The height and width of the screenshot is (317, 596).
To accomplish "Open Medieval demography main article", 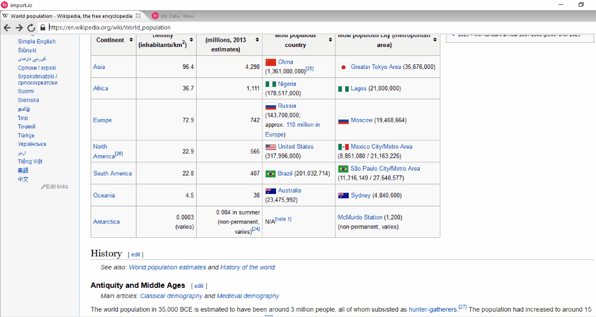I will tap(248, 296).
